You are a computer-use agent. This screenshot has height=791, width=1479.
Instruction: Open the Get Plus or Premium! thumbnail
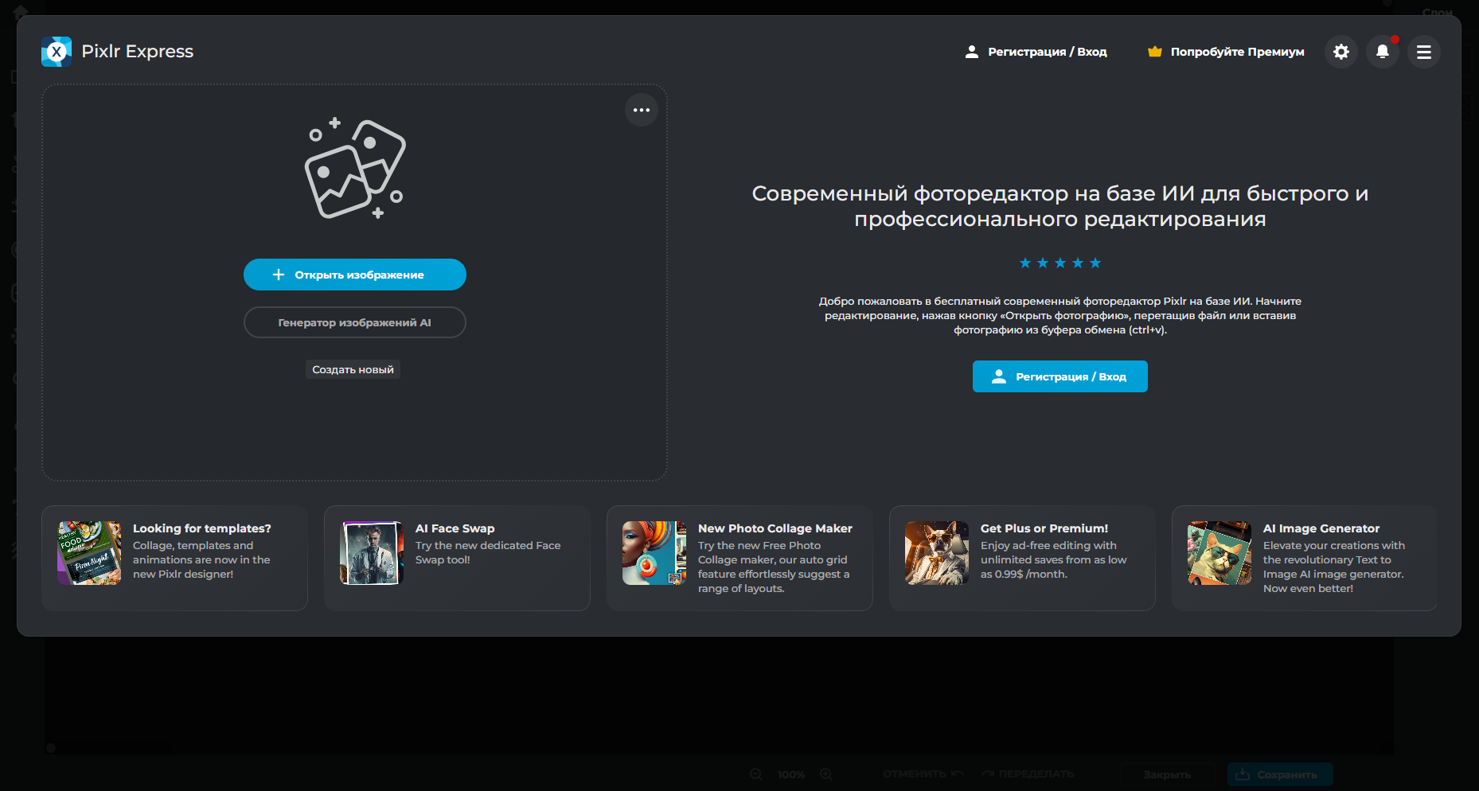937,553
